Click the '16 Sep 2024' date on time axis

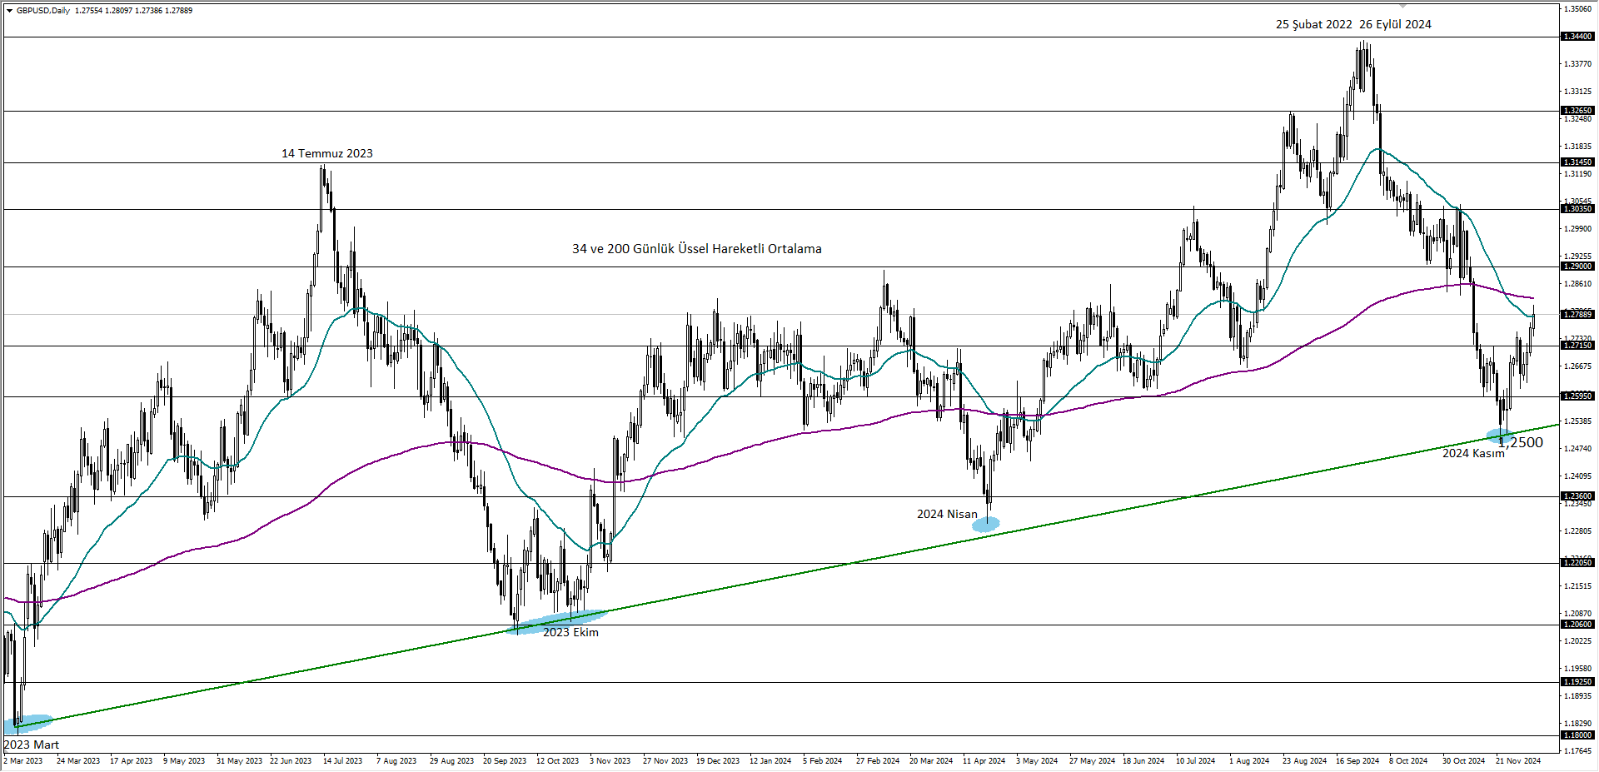pyautogui.click(x=1357, y=761)
